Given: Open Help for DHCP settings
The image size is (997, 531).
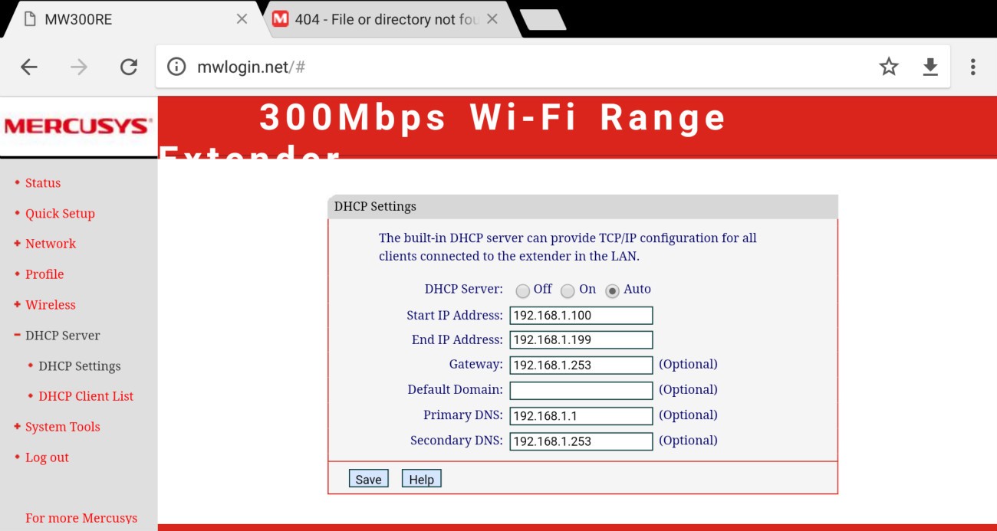Looking at the screenshot, I should coord(421,479).
